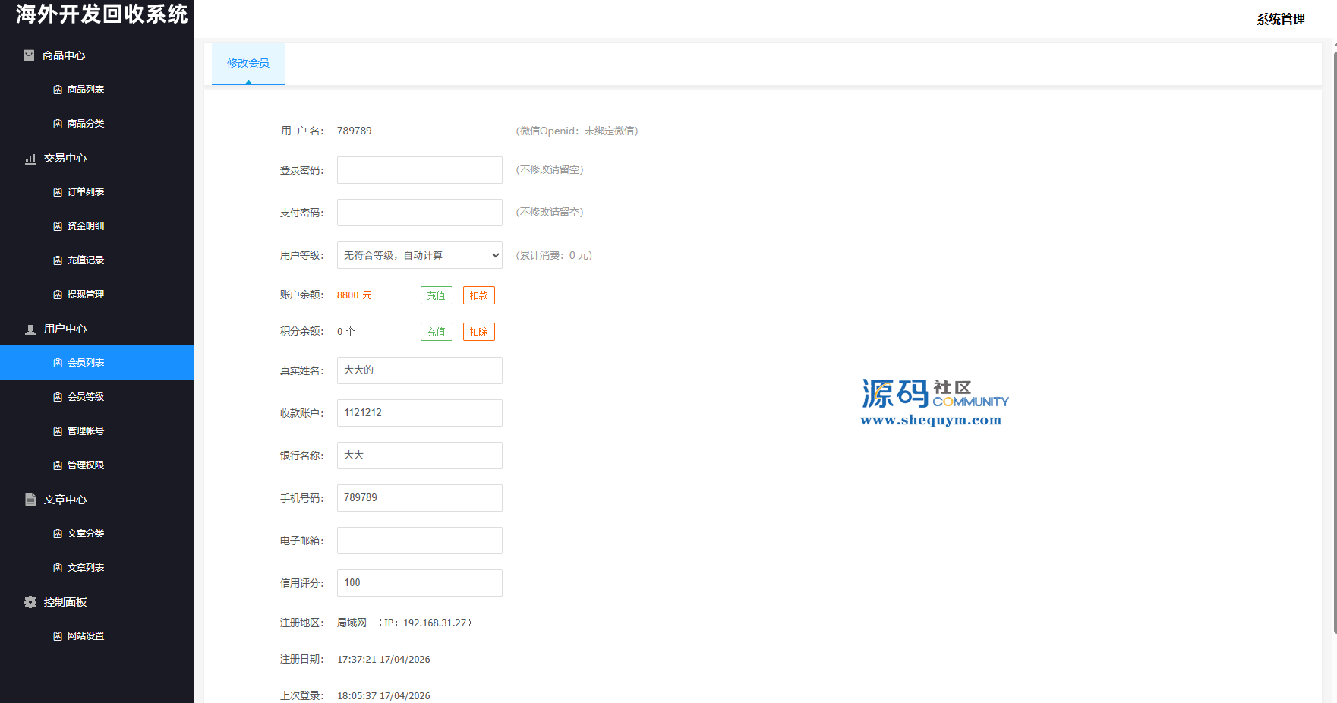Click the 控制面板 gear icon
The image size is (1337, 703).
[x=30, y=602]
